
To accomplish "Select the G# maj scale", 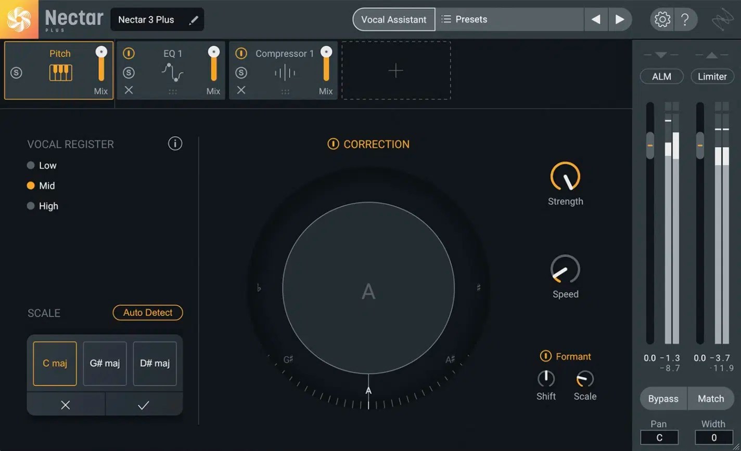I will point(105,363).
